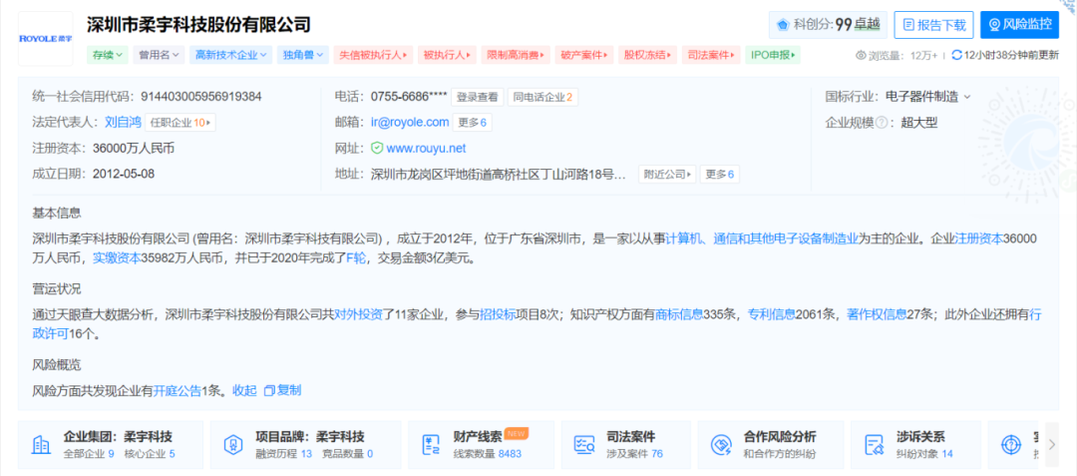Image resolution: width=1077 pixels, height=476 pixels.
Task: Click the 附近公司 nearby companies button
Action: [x=667, y=174]
